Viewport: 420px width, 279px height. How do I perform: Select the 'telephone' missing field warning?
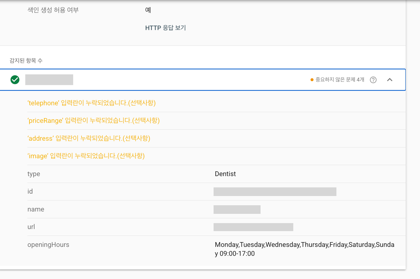coord(92,103)
